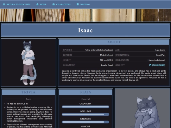The width and height of the screenshot is (171, 128).
Task: Open the Characters page
Action: coord(61,4)
